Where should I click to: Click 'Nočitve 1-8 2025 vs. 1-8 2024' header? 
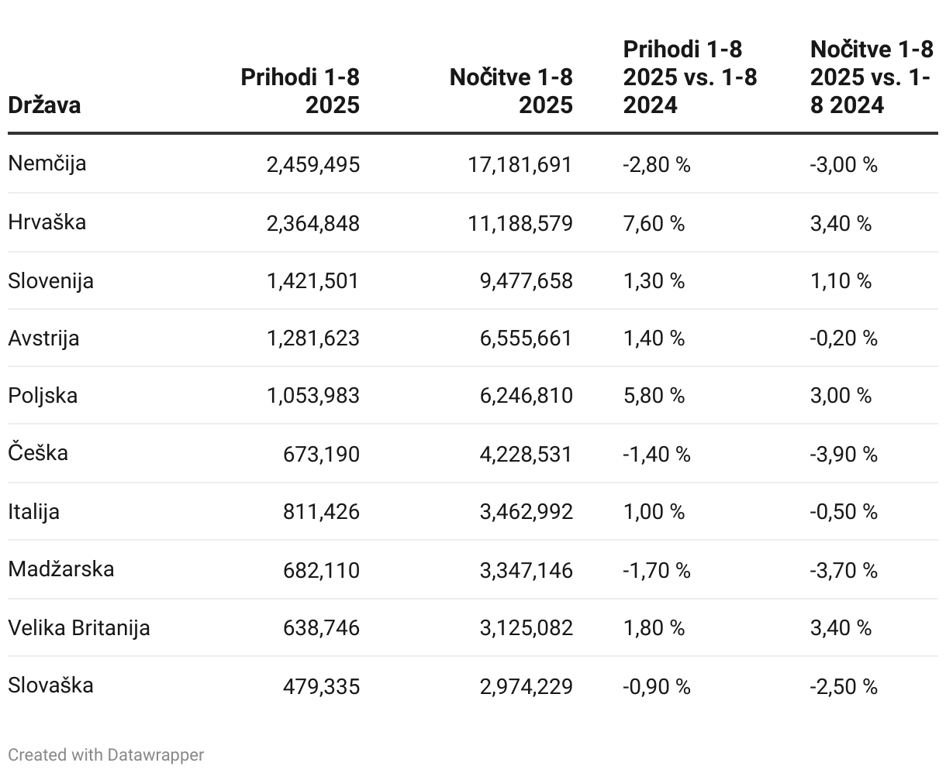click(871, 77)
